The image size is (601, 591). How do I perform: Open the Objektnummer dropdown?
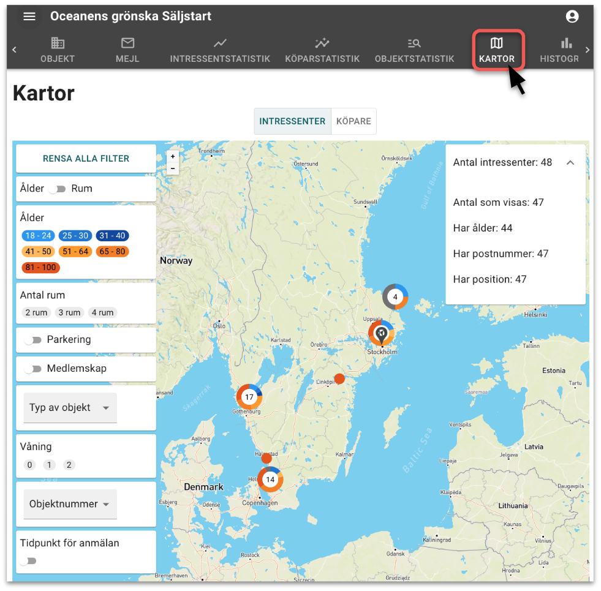tap(69, 503)
